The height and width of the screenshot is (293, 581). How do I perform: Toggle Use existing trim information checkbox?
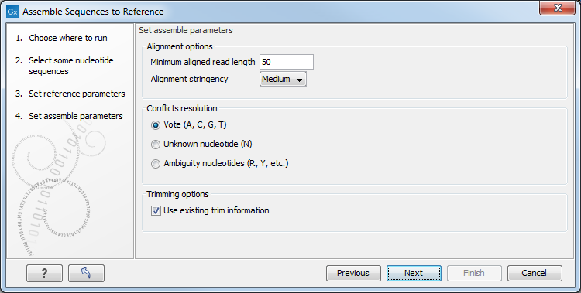pyautogui.click(x=156, y=210)
